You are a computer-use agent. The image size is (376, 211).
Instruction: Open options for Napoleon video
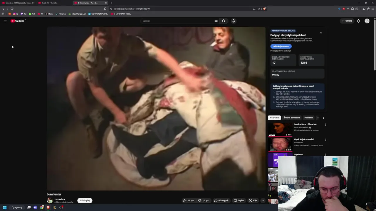(x=325, y=155)
